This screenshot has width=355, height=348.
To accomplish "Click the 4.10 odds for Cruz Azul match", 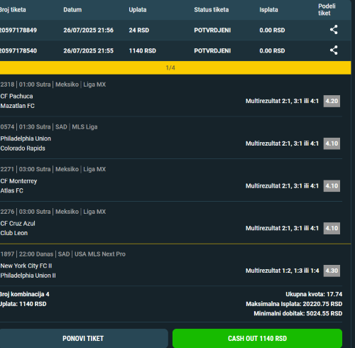I will [x=332, y=228].
